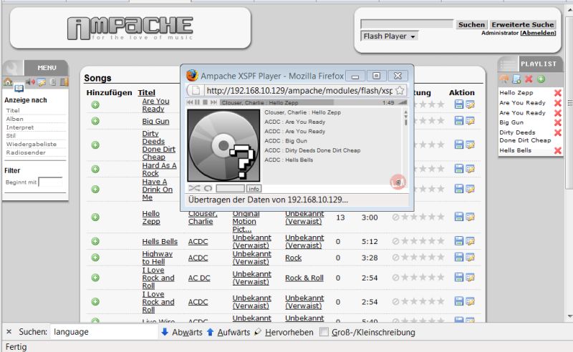Open the Flash Player dropdown
The height and width of the screenshot is (352, 573).
[389, 36]
